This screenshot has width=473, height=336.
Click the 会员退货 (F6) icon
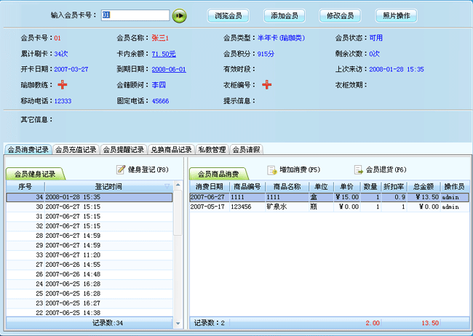point(359,169)
